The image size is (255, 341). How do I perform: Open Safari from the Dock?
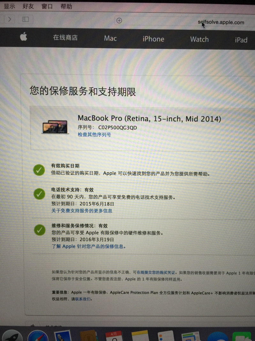pyautogui.click(x=38, y=335)
